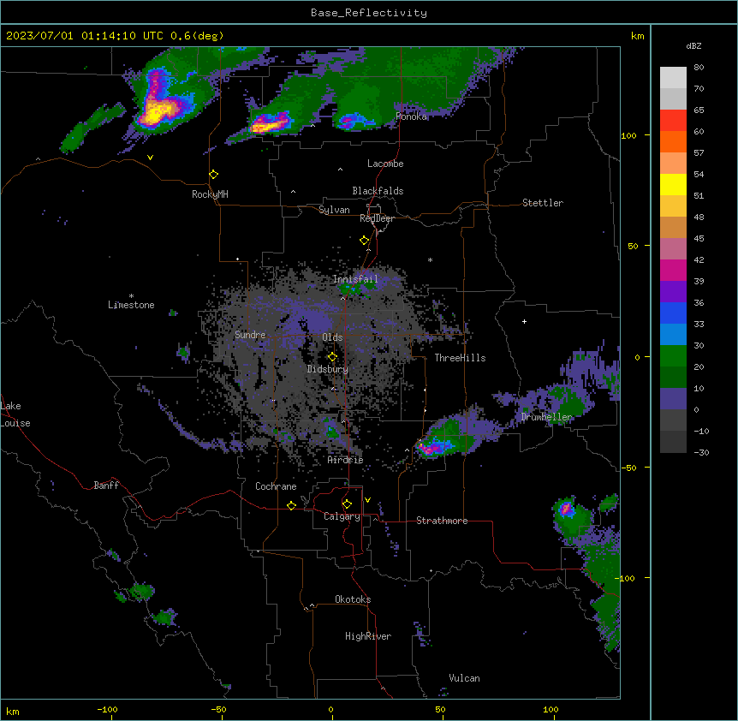Click the Calgary city label
The width and height of the screenshot is (738, 721).
(x=342, y=516)
